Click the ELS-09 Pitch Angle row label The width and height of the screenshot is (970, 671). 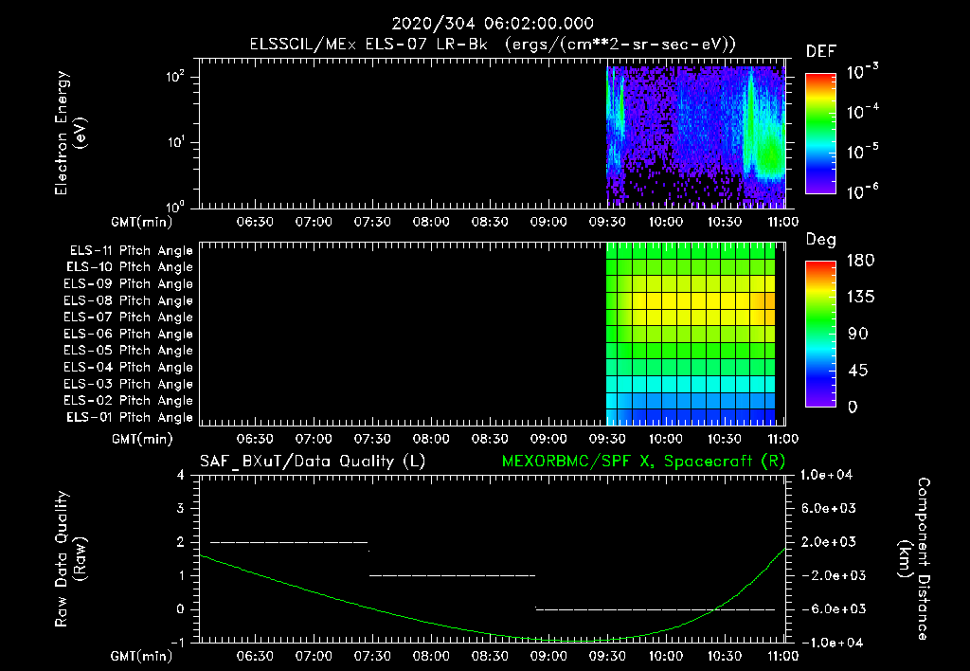(129, 284)
